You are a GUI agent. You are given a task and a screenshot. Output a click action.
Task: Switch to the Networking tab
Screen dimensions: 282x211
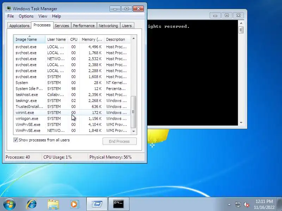[x=108, y=26]
